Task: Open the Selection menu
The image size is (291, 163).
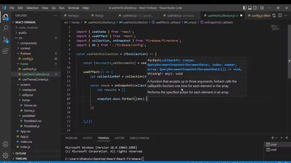Action: tap(32, 8)
